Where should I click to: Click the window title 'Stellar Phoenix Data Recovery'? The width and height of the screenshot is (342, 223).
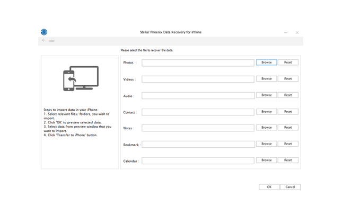(171, 32)
